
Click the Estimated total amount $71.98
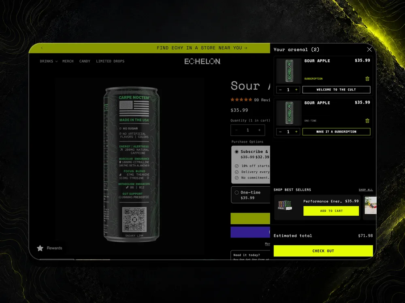[365, 236]
